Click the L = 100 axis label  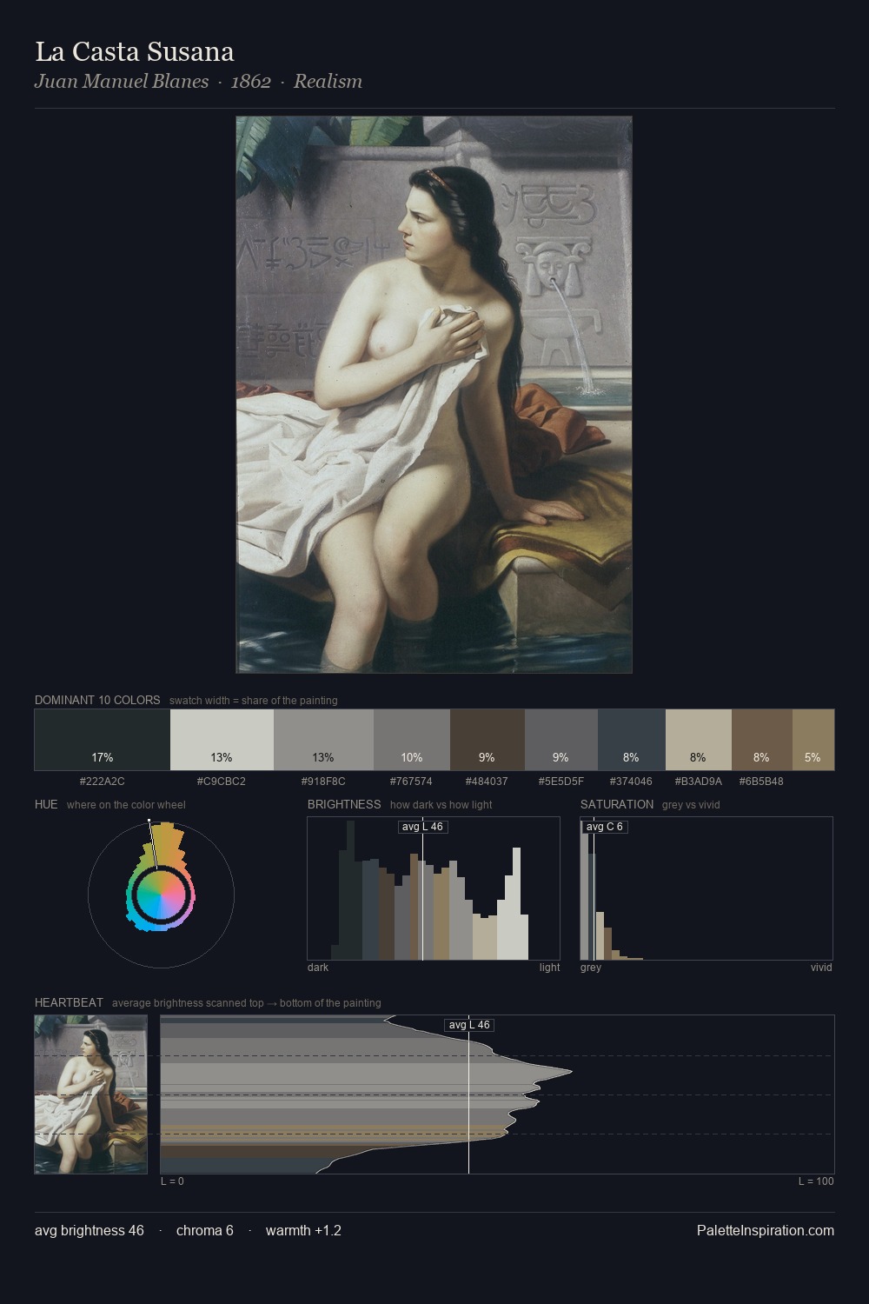[816, 1181]
